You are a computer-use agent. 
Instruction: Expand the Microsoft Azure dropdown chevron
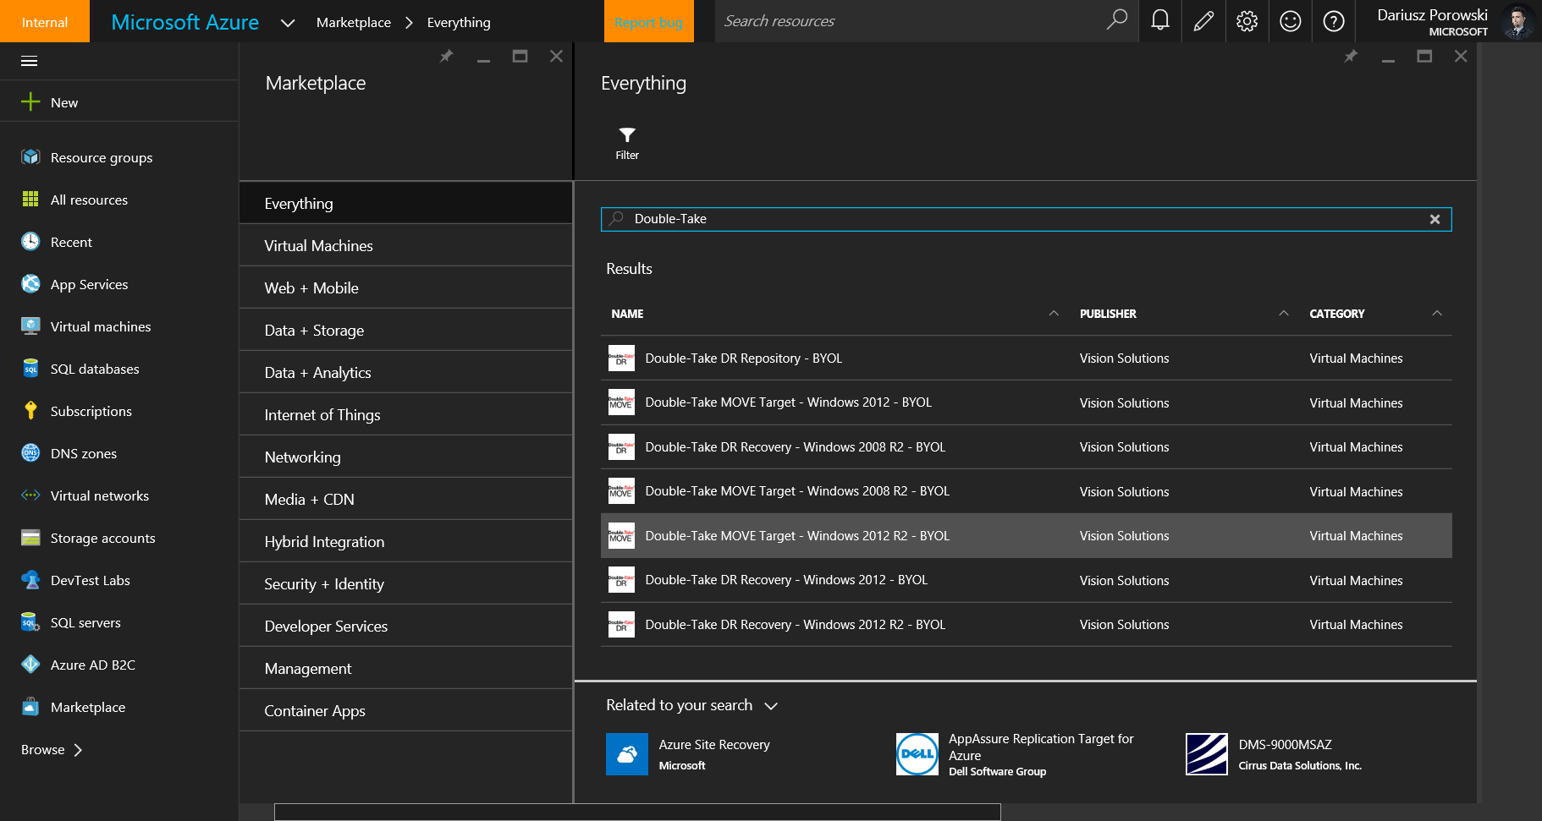(288, 23)
